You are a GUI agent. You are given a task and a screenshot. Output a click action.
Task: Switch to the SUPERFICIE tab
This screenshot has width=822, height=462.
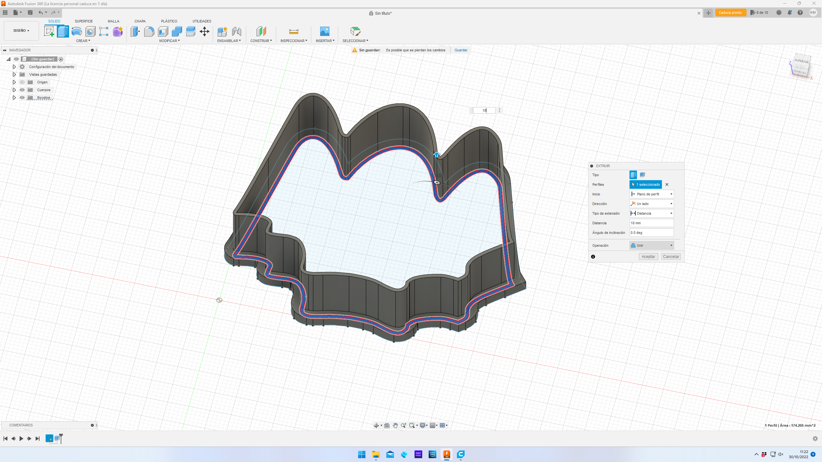pyautogui.click(x=83, y=21)
